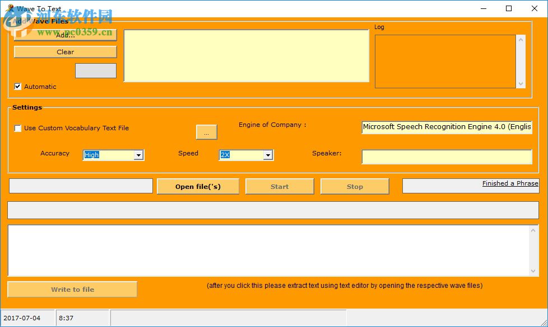
Task: Click the progress bar below Open file('s)
Action: coord(273,210)
